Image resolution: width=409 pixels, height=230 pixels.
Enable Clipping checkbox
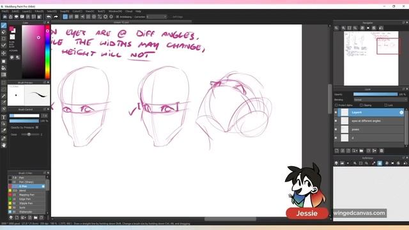[x=361, y=105]
